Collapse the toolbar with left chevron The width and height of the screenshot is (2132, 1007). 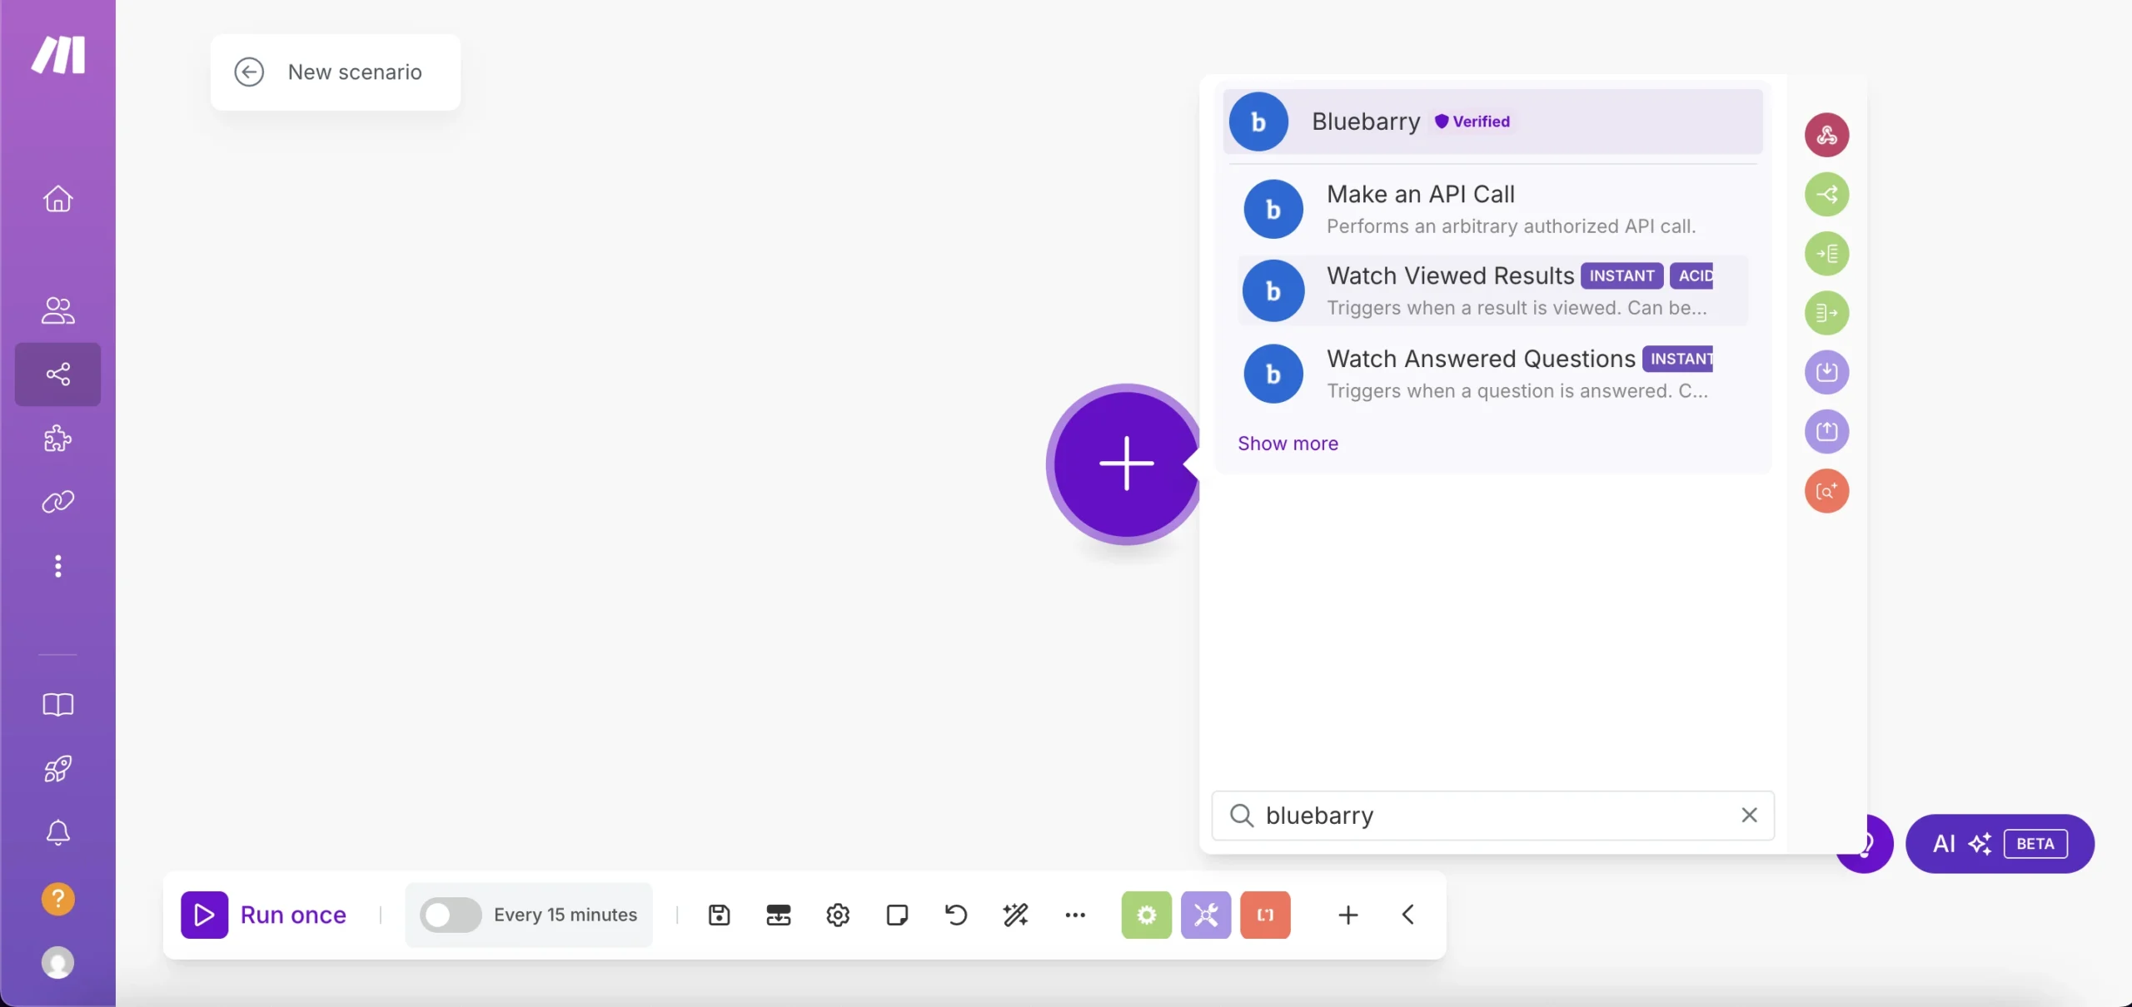click(x=1407, y=915)
